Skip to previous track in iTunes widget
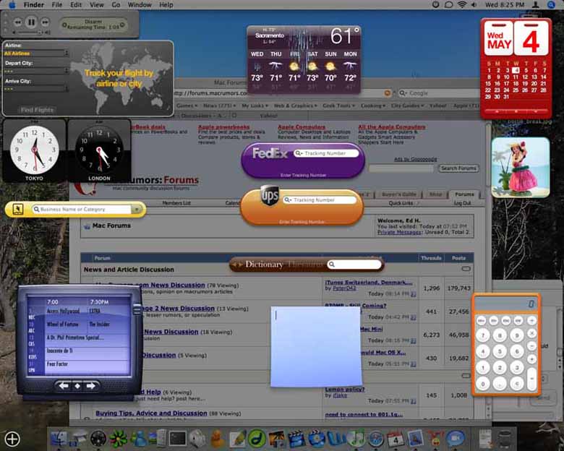The image size is (564, 451). [x=17, y=22]
